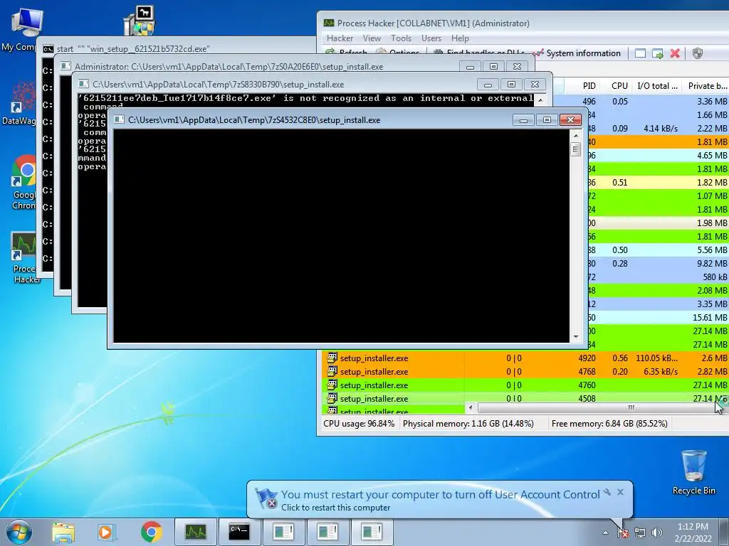Maximize the 7zS4532C8E0 setup_install.exe console

point(547,119)
